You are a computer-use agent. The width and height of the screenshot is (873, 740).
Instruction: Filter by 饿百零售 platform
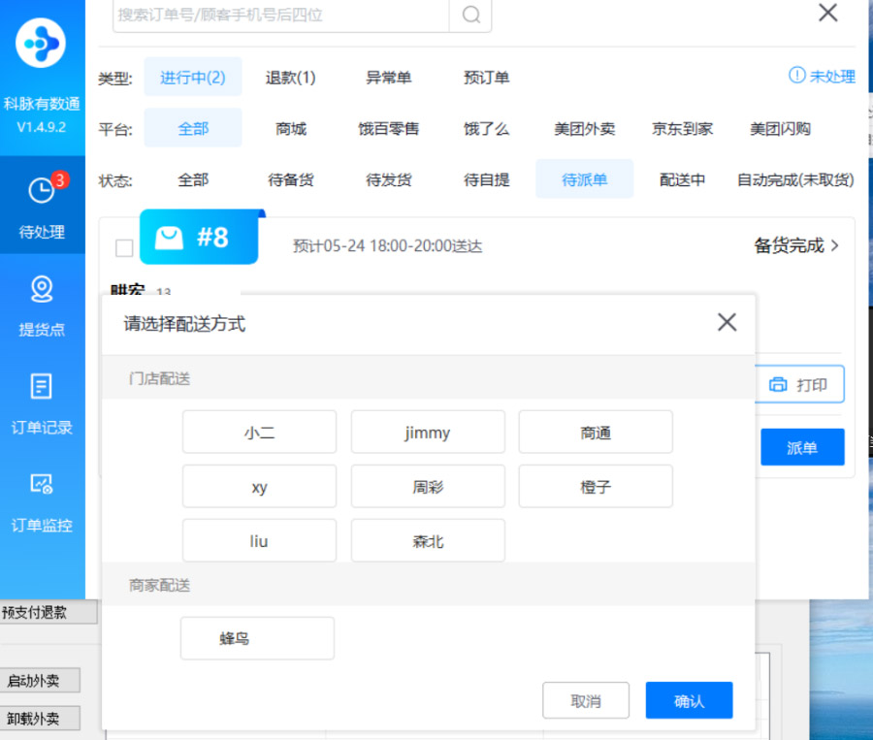[x=389, y=128]
